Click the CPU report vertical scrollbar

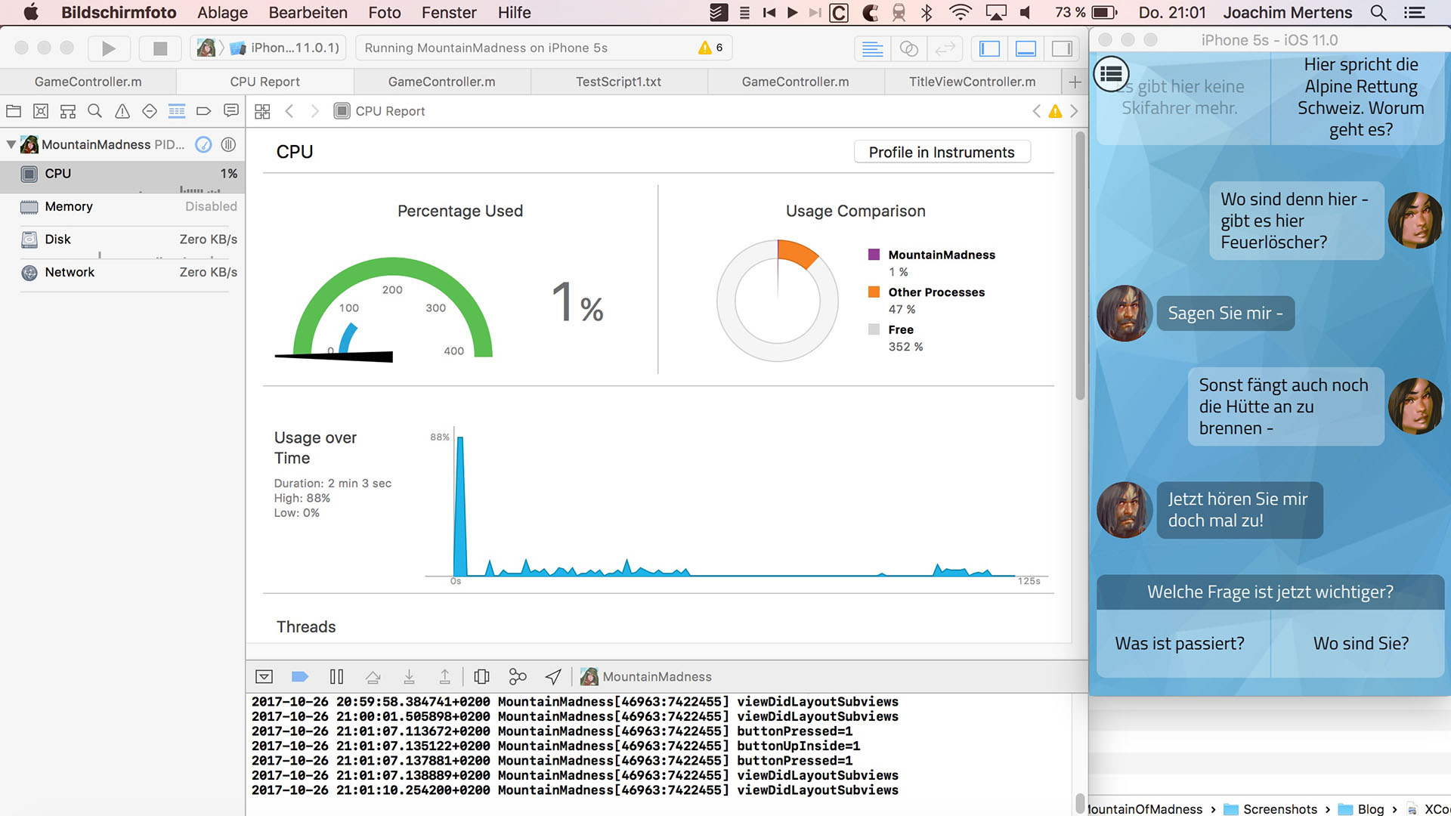(x=1080, y=266)
